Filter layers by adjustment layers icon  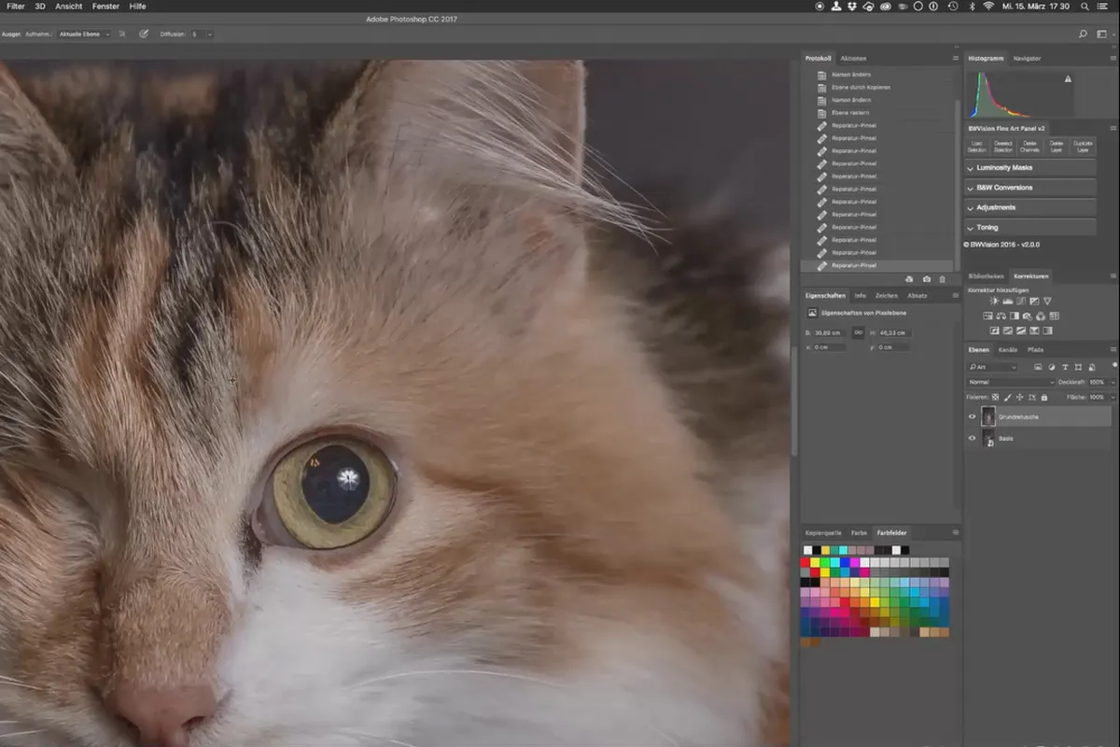pos(1052,367)
